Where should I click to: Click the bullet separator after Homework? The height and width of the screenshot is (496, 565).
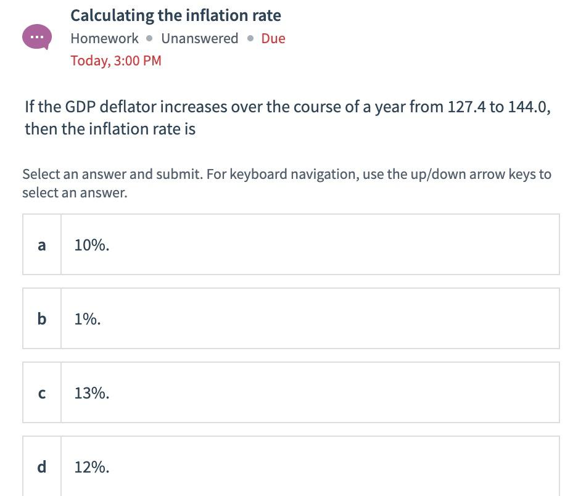pyautogui.click(x=148, y=38)
